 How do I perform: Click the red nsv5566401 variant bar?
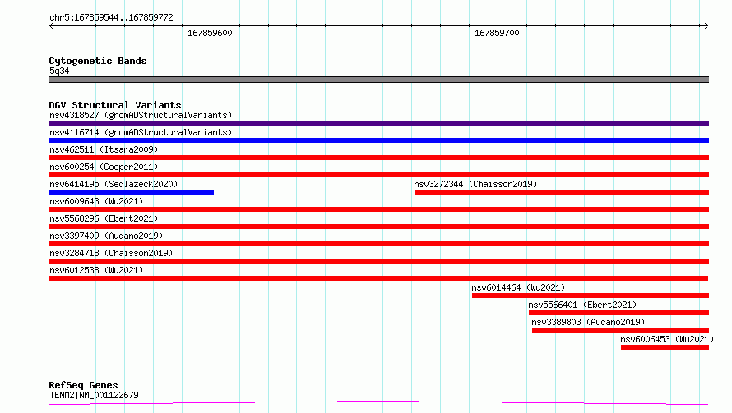pyautogui.click(x=618, y=313)
